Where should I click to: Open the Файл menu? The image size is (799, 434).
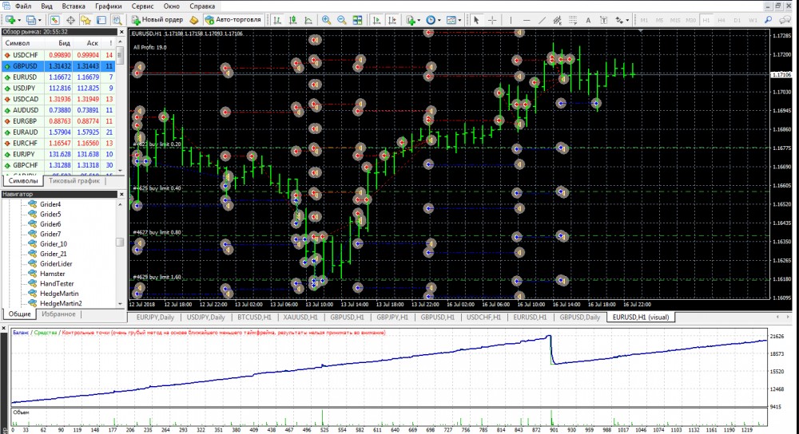pos(23,6)
